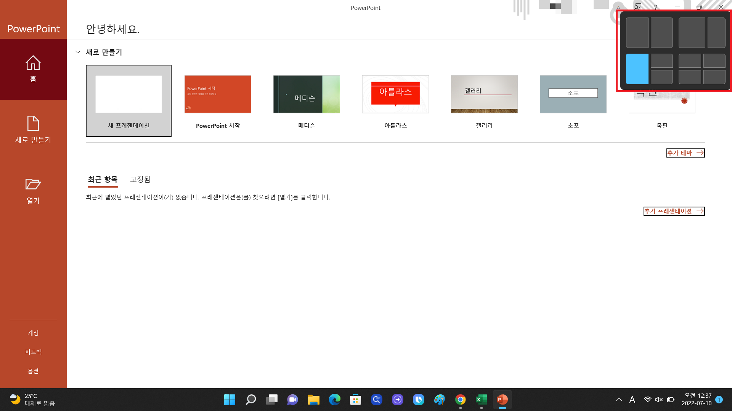
Task: Switch to the 고정됨 tab
Action: click(x=140, y=179)
